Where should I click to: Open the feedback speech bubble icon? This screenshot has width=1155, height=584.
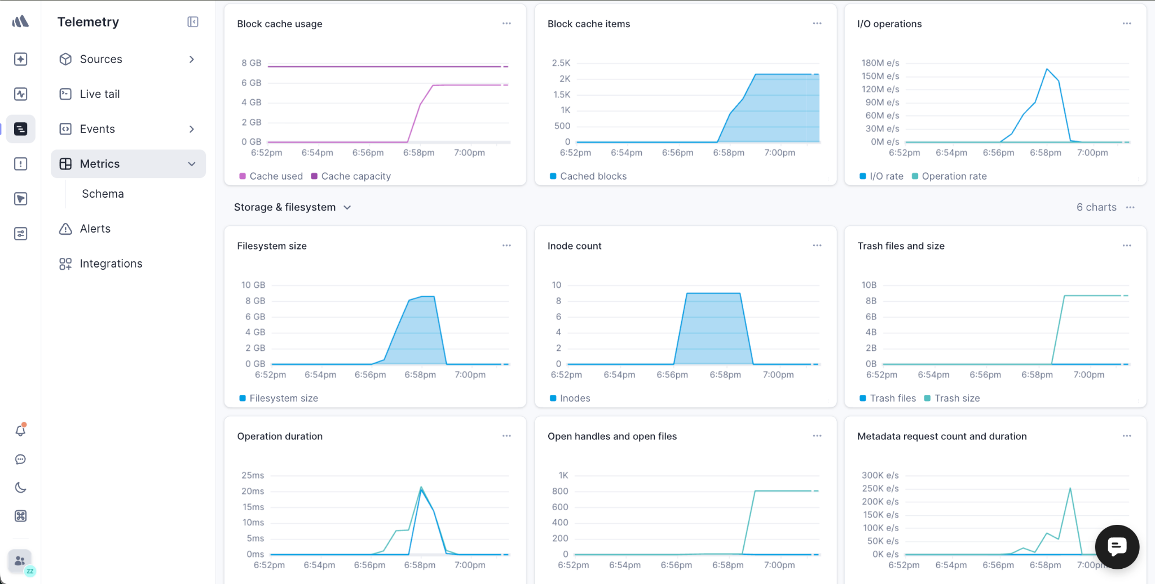pos(21,460)
